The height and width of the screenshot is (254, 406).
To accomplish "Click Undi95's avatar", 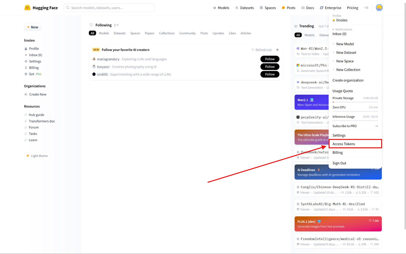I will (x=94, y=74).
